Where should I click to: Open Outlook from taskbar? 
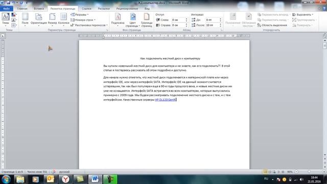tap(50, 179)
